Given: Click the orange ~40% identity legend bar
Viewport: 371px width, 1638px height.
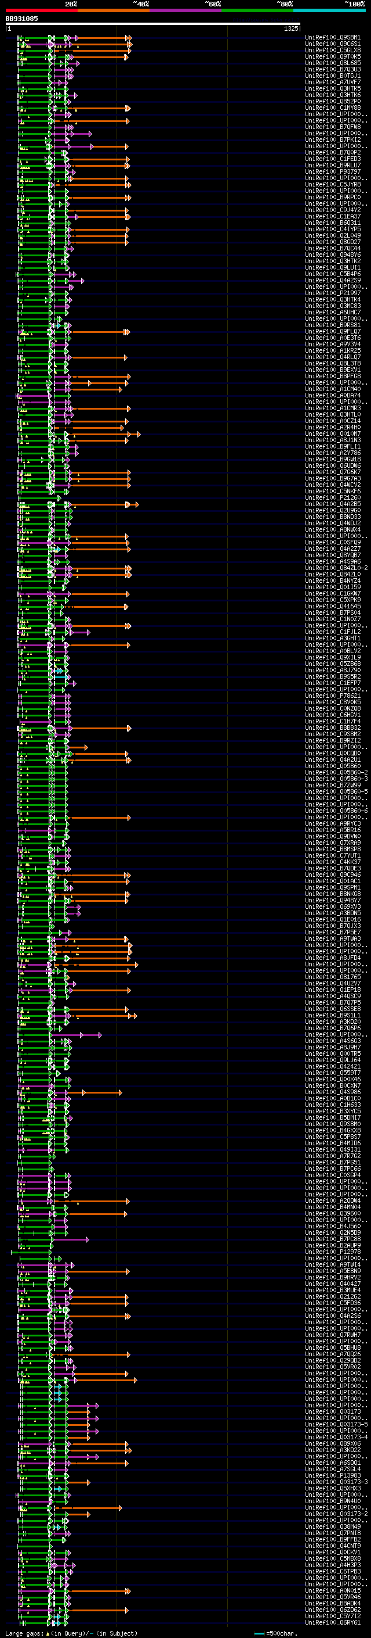Looking at the screenshot, I should [x=114, y=10].
